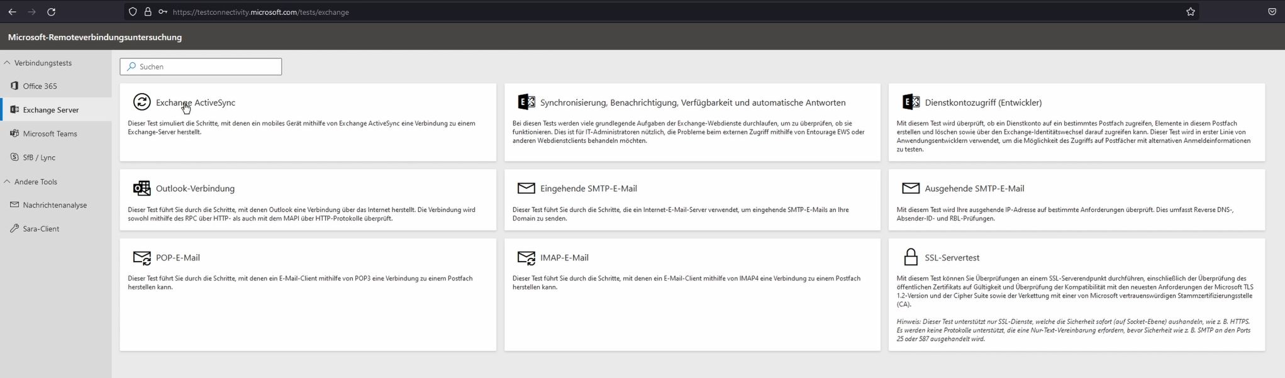Click the Outlook-Verbindung Outlook icon
Viewport: 1285px width, 378px height.
[142, 188]
